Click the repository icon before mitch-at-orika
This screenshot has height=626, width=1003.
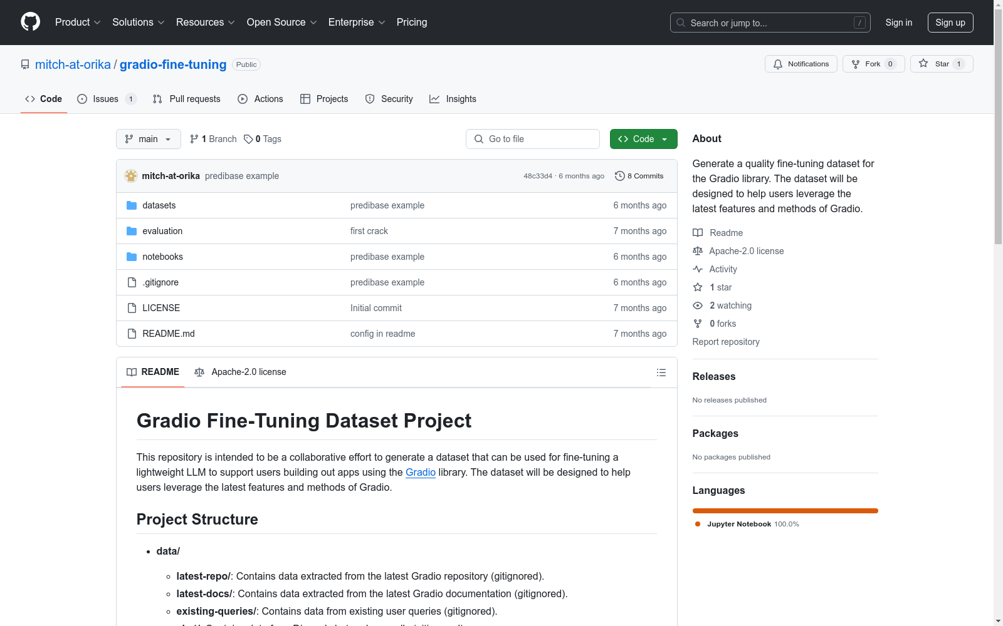pos(25,64)
